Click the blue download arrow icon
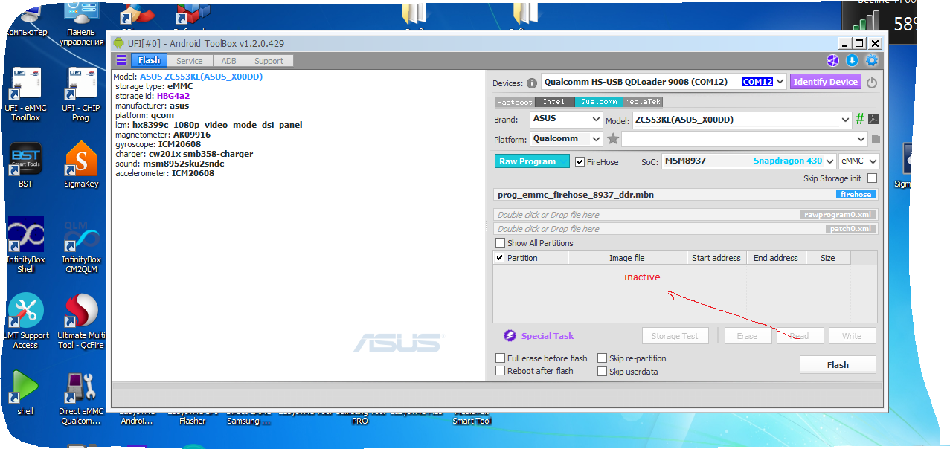This screenshot has width=950, height=449. [x=852, y=60]
